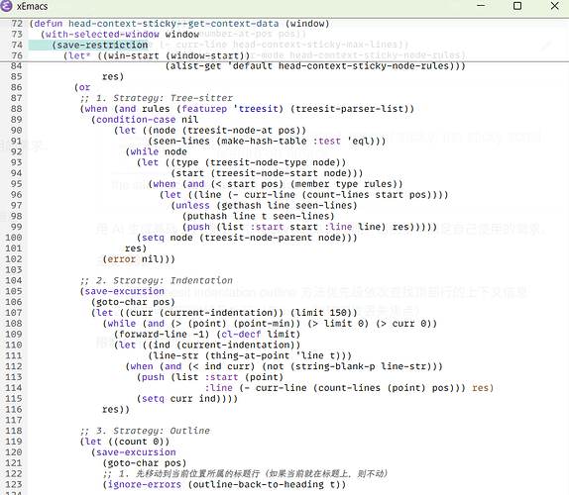This screenshot has width=569, height=495.
Task: Click line number 118 in the gutter
Action: (14, 431)
